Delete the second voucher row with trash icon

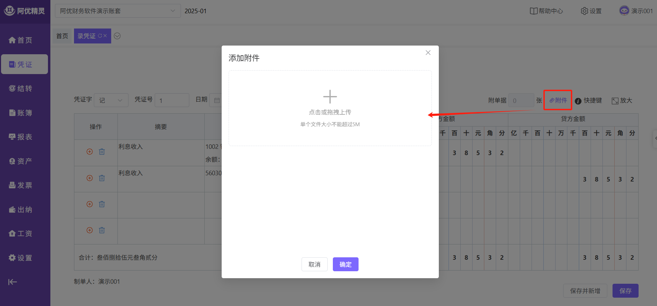click(102, 178)
